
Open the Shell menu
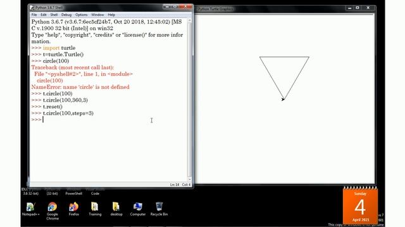(54, 15)
